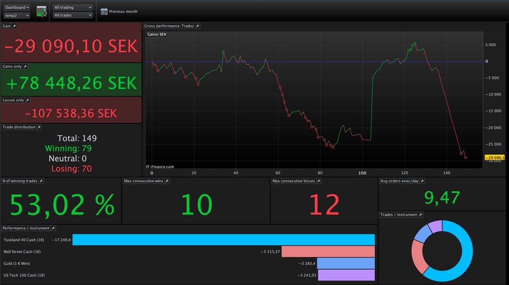Click the Tyskland 40 Cash performance bar

pyautogui.click(x=223, y=240)
